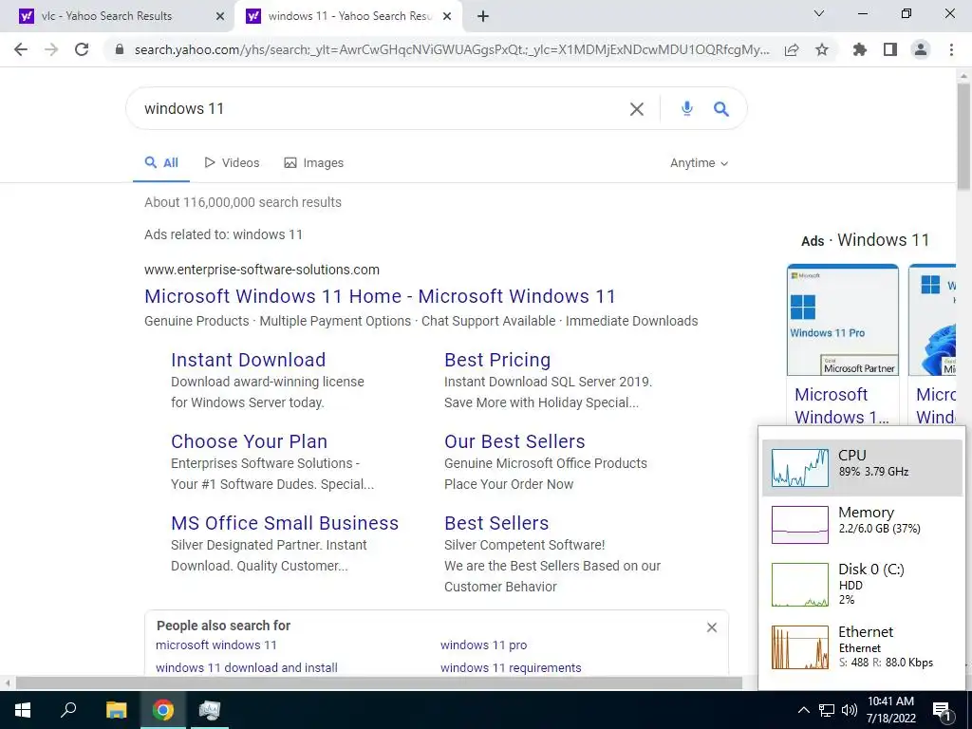Open the Best Pricing link
Screen dimensions: 972x729
click(497, 360)
